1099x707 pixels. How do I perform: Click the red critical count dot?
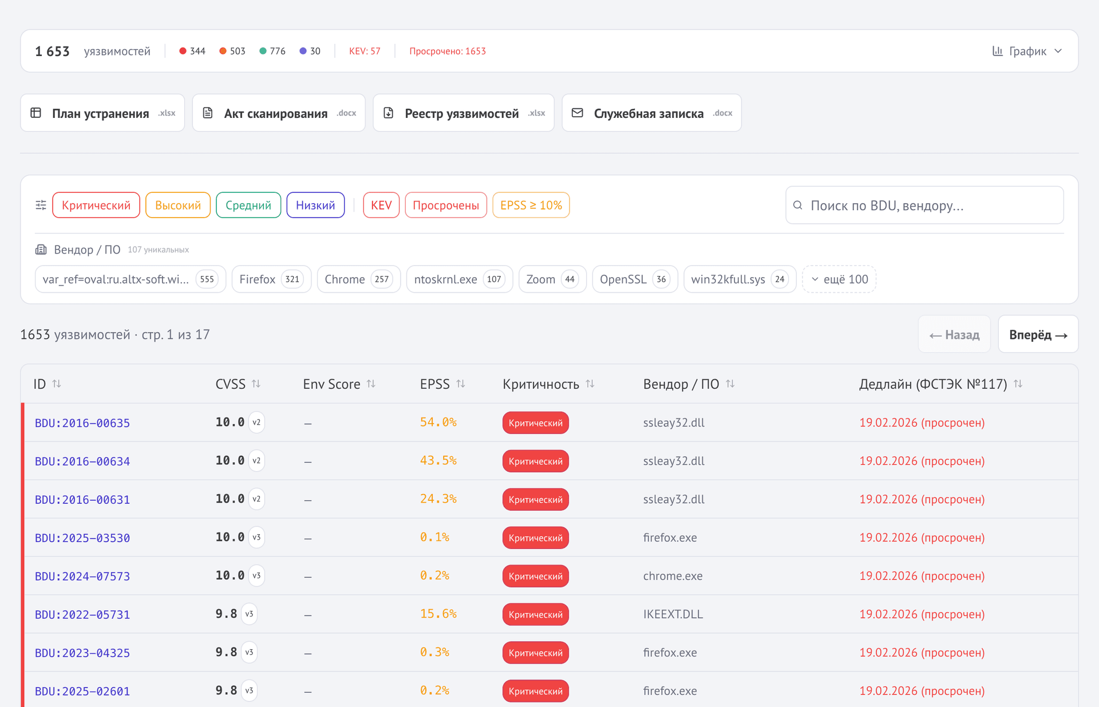click(183, 51)
